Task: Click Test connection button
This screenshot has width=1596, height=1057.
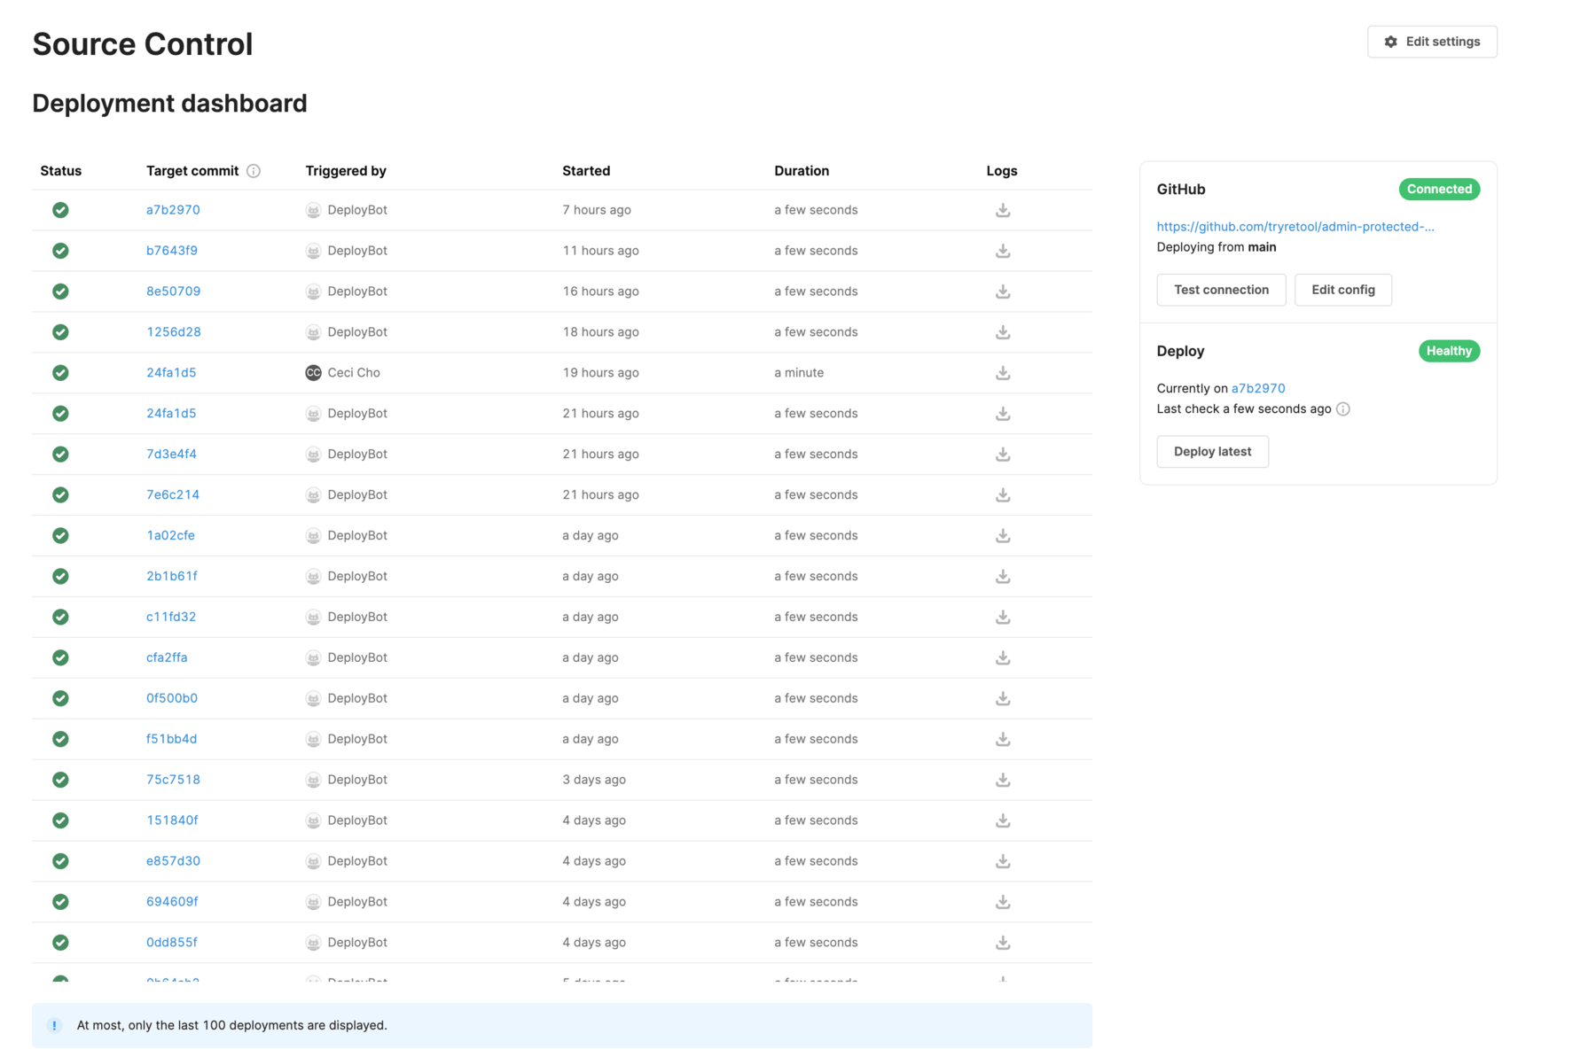Action: (x=1221, y=290)
